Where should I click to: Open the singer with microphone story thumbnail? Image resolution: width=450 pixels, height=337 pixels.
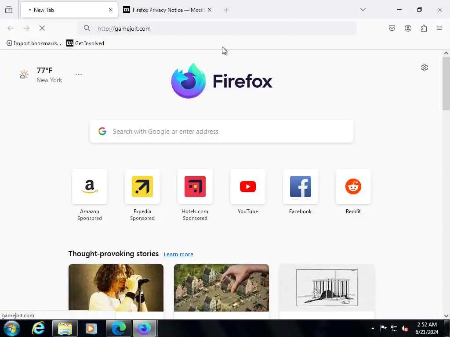(116, 288)
